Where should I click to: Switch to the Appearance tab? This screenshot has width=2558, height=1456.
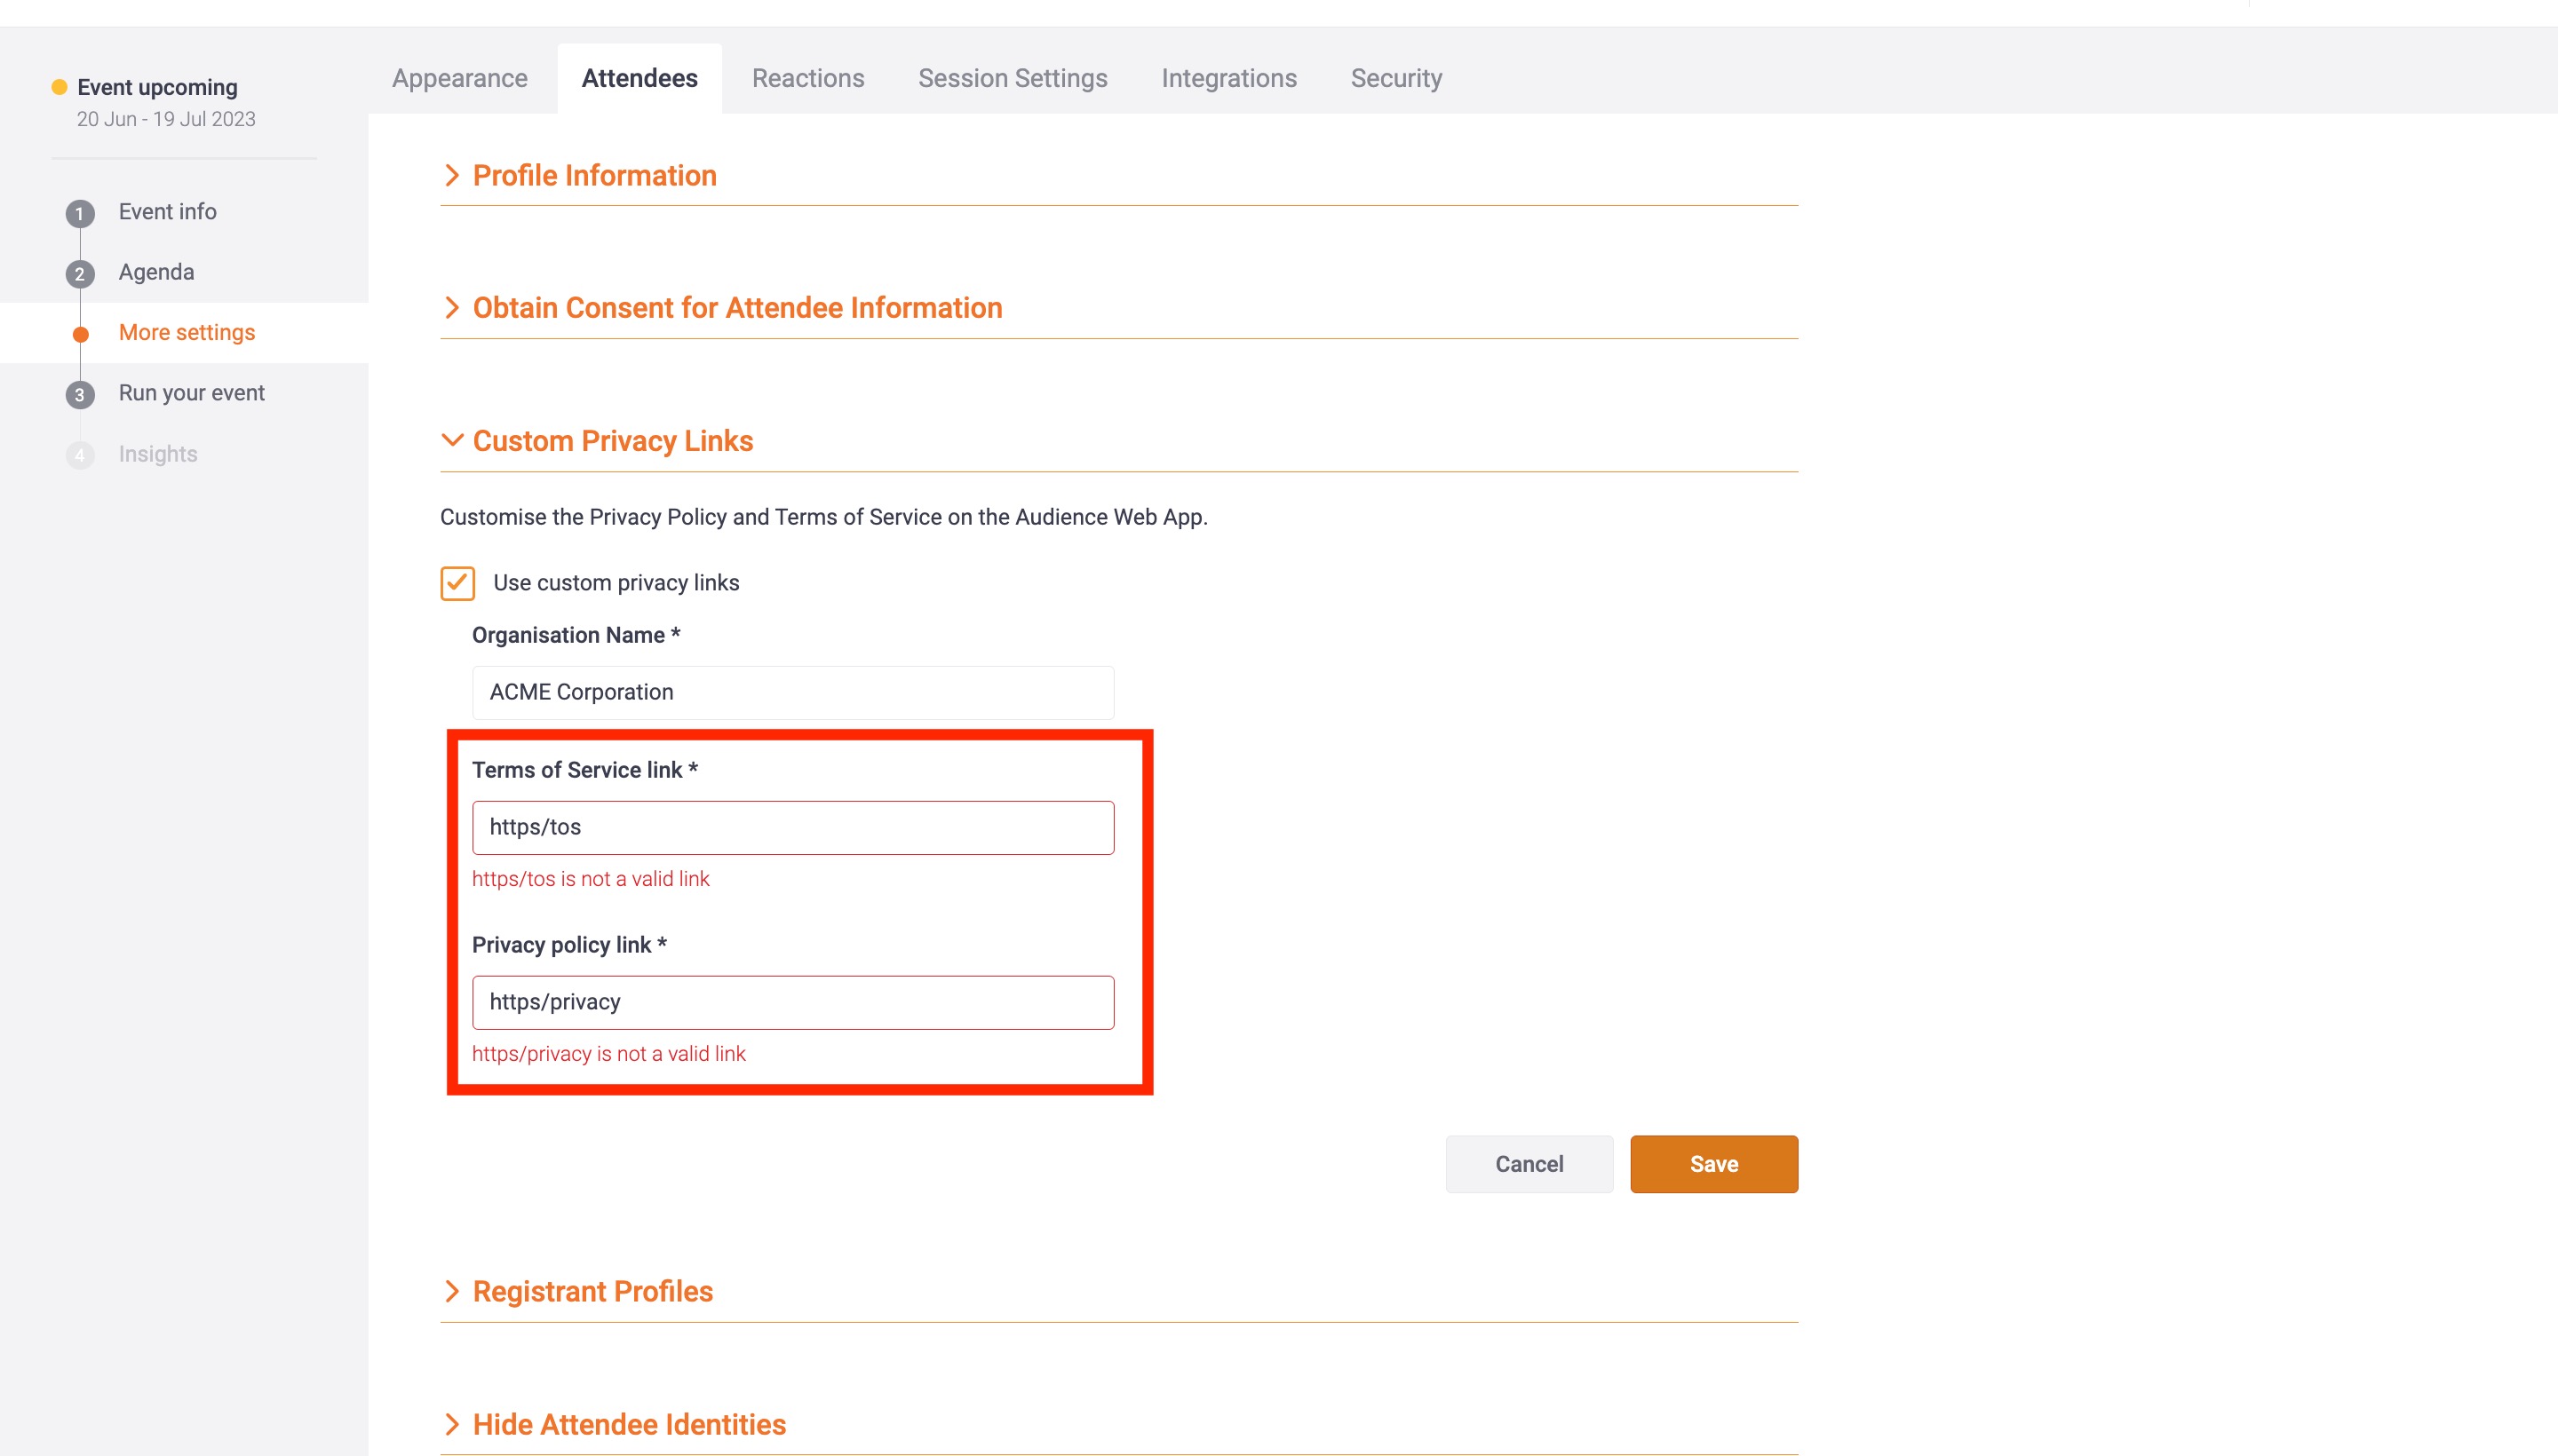point(460,78)
